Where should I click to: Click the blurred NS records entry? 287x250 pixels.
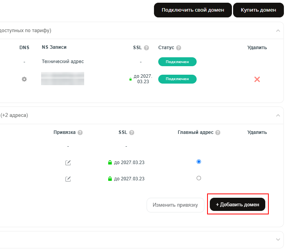pyautogui.click(x=62, y=79)
